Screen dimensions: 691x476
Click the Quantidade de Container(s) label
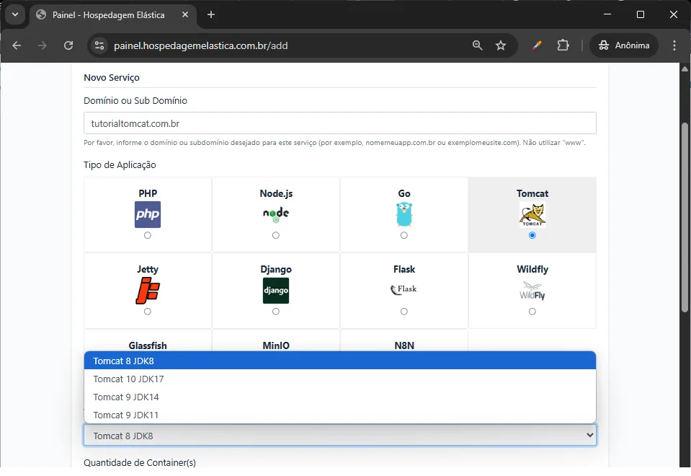(x=140, y=462)
